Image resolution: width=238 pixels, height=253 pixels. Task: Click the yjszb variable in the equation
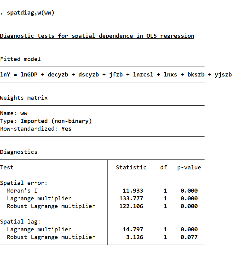(223, 74)
